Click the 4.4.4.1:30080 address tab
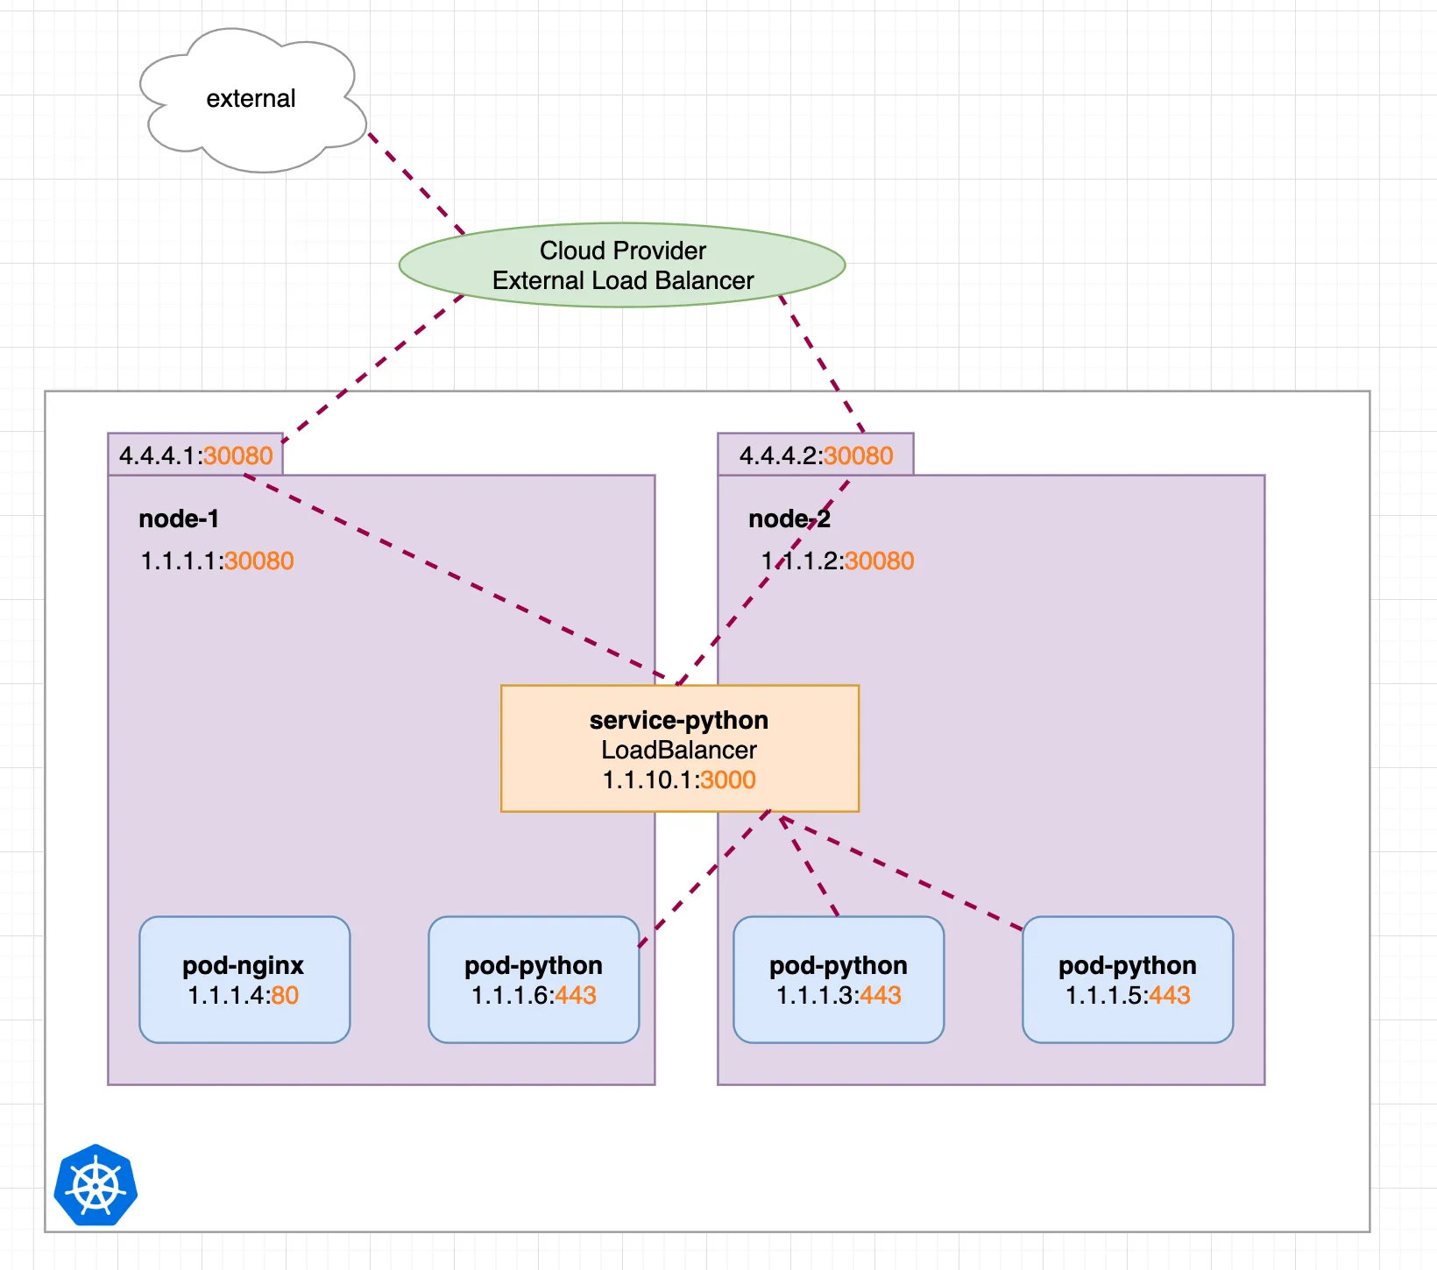The image size is (1437, 1270). (195, 455)
